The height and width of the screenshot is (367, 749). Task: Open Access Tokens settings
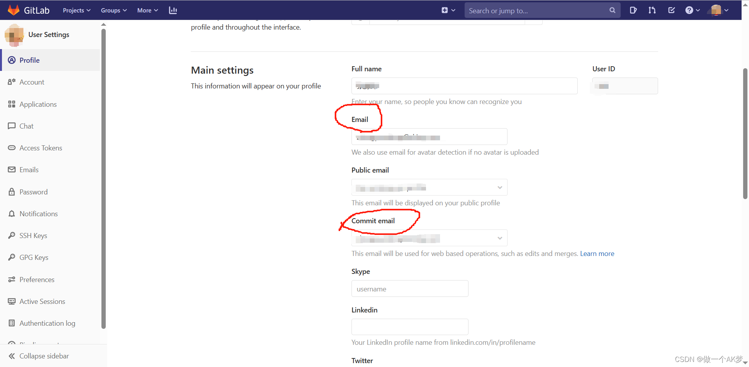pos(41,148)
